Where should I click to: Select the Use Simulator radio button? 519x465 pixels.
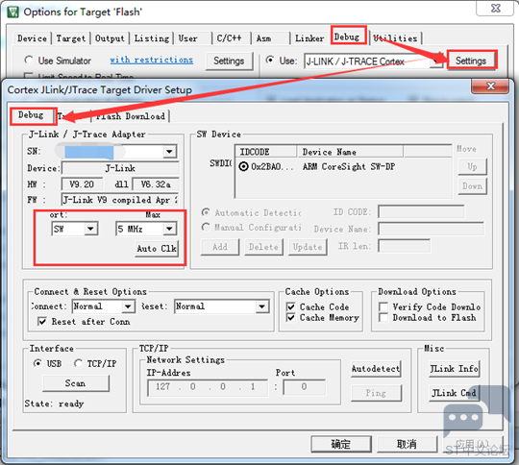point(29,60)
